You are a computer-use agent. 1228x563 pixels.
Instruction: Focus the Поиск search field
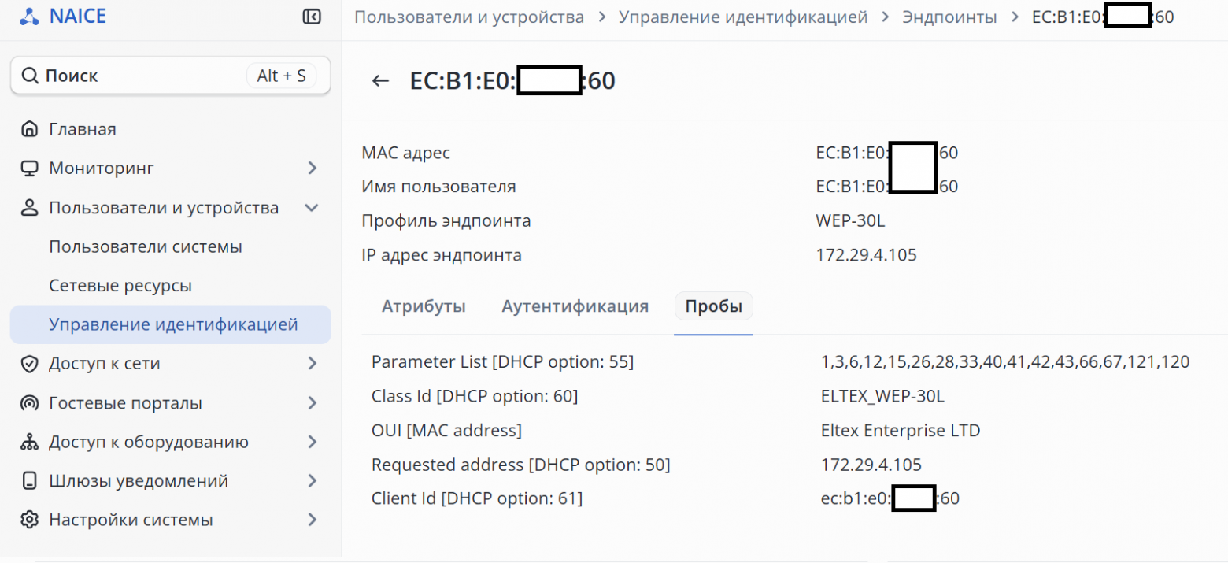point(171,76)
